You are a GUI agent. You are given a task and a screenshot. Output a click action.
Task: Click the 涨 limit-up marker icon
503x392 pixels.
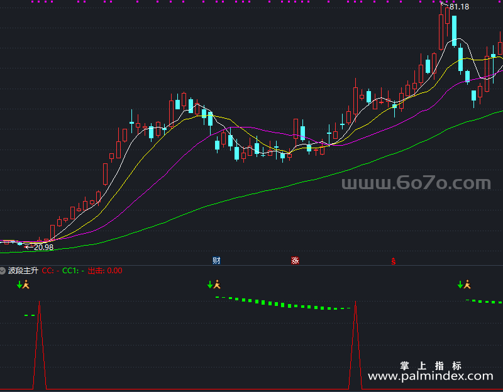[295, 261]
